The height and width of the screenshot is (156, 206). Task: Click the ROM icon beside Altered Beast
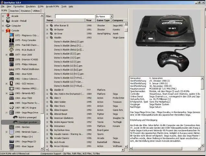(x=51, y=114)
